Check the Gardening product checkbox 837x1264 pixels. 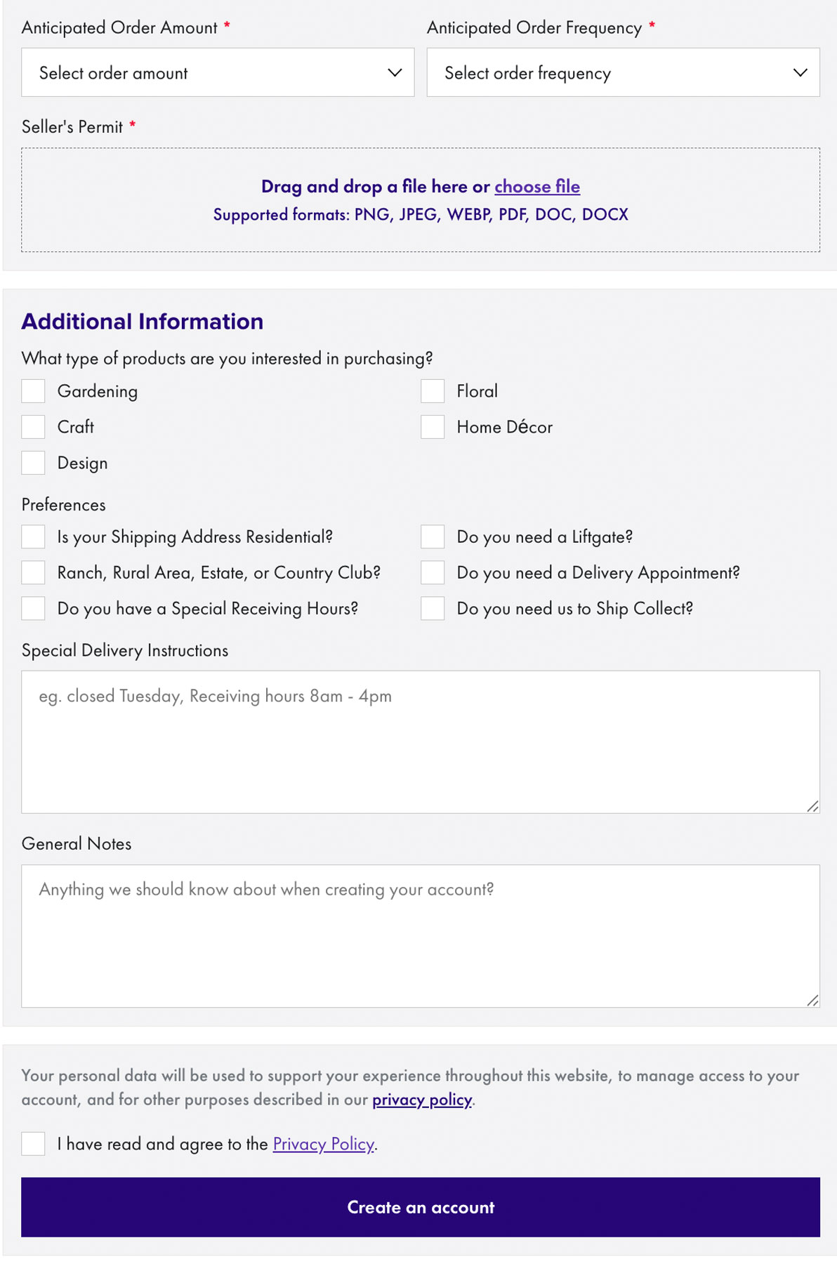coord(33,391)
